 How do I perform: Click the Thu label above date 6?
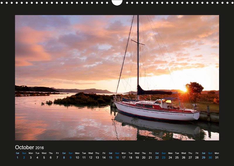[x=51, y=153]
